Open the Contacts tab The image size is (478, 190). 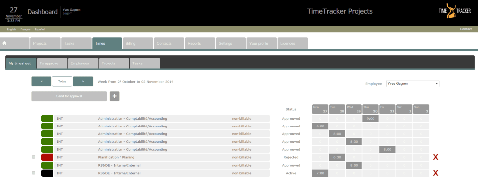pyautogui.click(x=169, y=43)
